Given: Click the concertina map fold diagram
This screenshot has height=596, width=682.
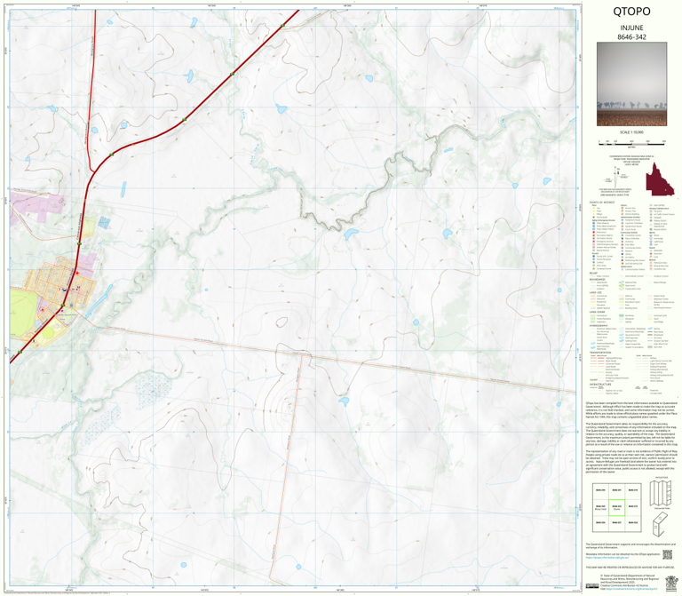Looking at the screenshot, I should pyautogui.click(x=661, y=493).
